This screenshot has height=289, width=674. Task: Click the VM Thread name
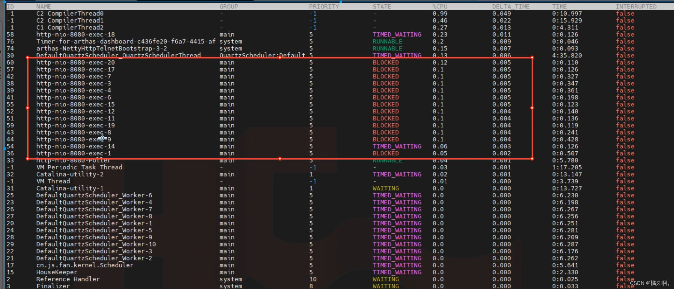[x=53, y=181]
